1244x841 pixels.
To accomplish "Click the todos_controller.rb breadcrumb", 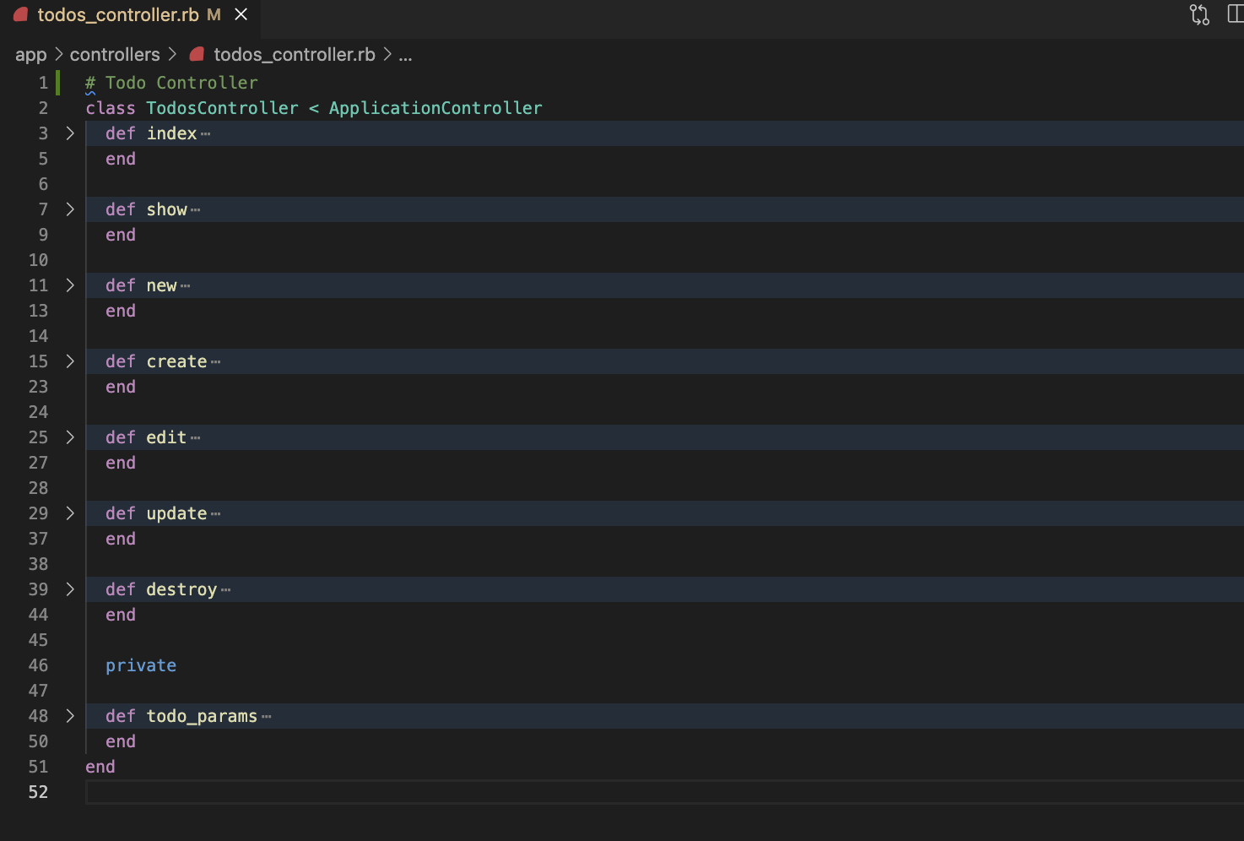I will [x=295, y=55].
